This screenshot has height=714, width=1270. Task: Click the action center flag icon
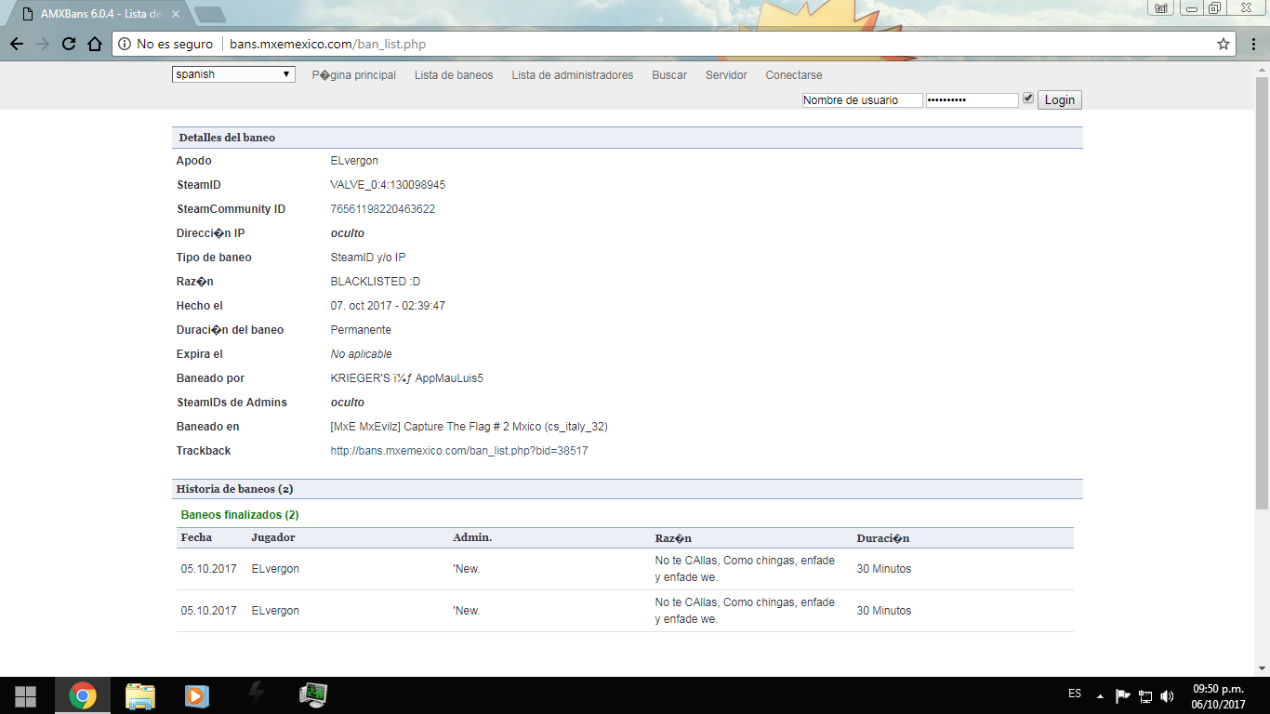(1123, 695)
